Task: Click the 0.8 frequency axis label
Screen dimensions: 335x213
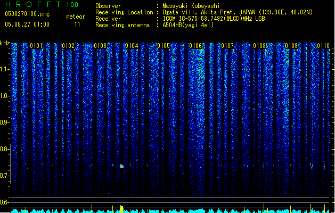Action: coord(4,149)
